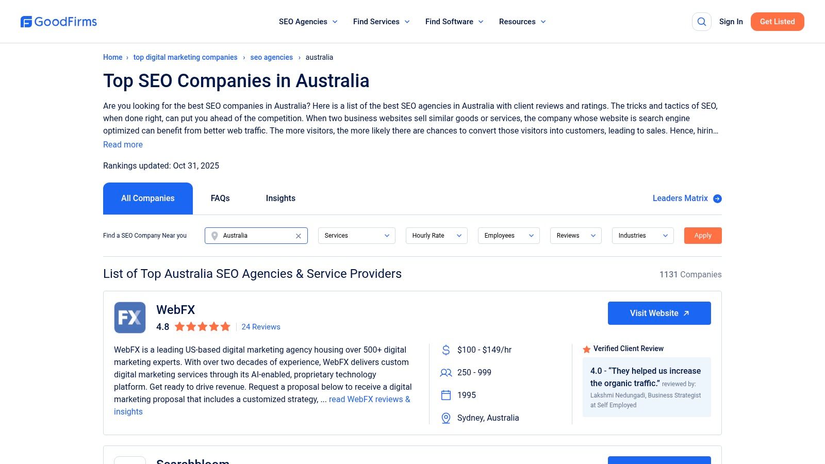Screen dimensions: 825x464
Task: Click the Apply filter button
Action: [x=702, y=236]
